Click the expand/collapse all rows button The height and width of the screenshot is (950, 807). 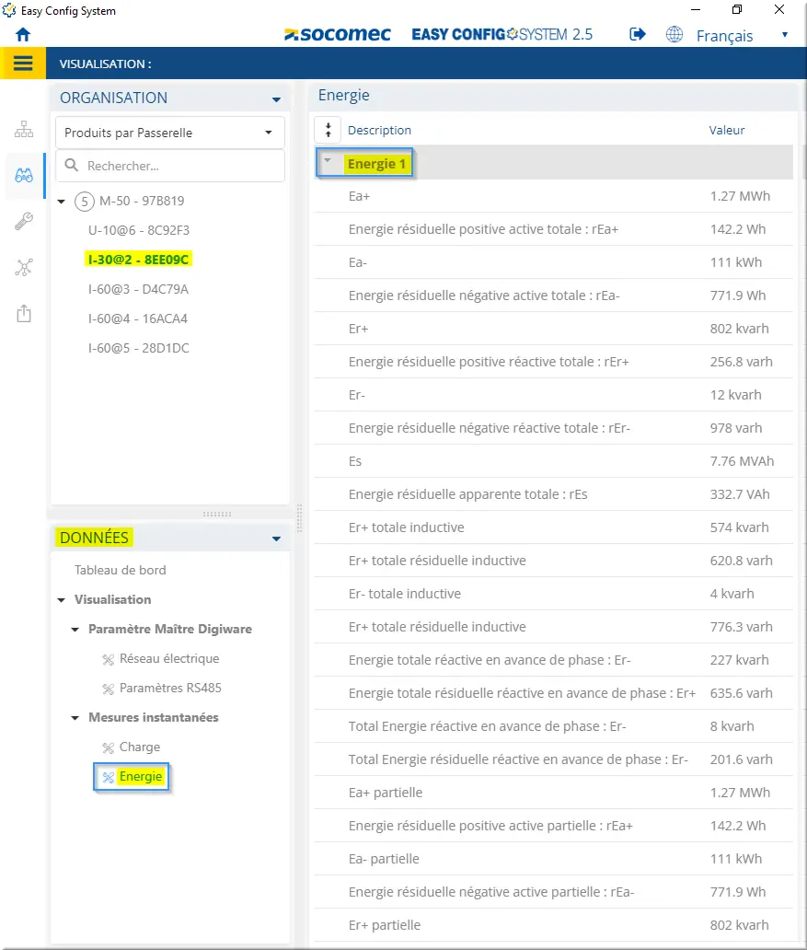click(329, 130)
